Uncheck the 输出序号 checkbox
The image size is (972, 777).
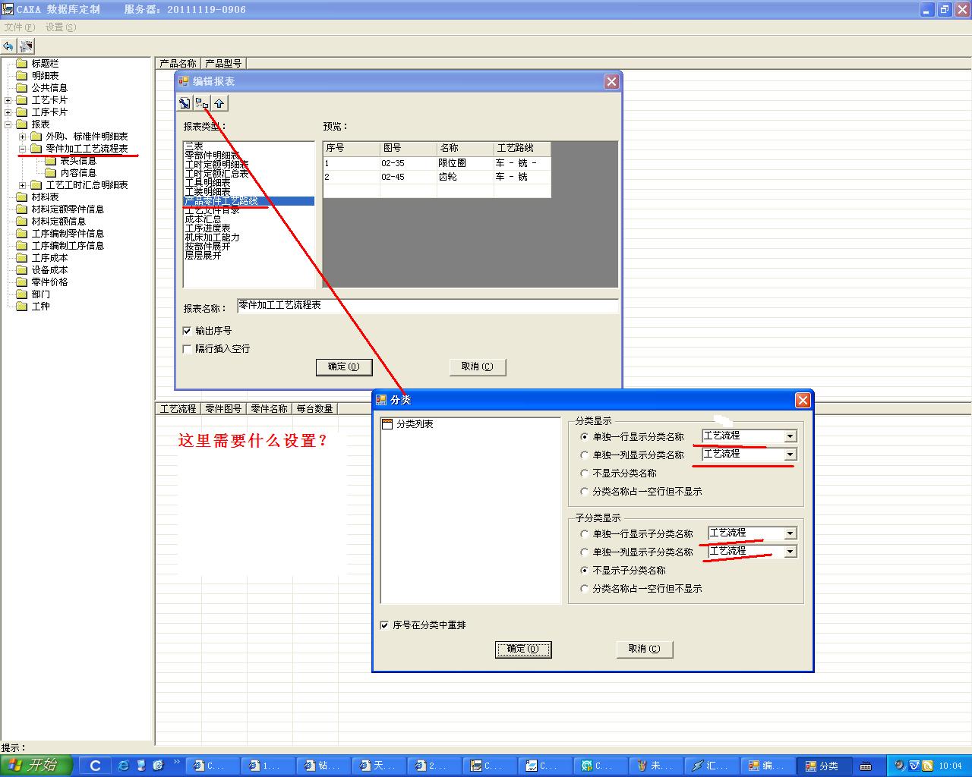tap(188, 331)
